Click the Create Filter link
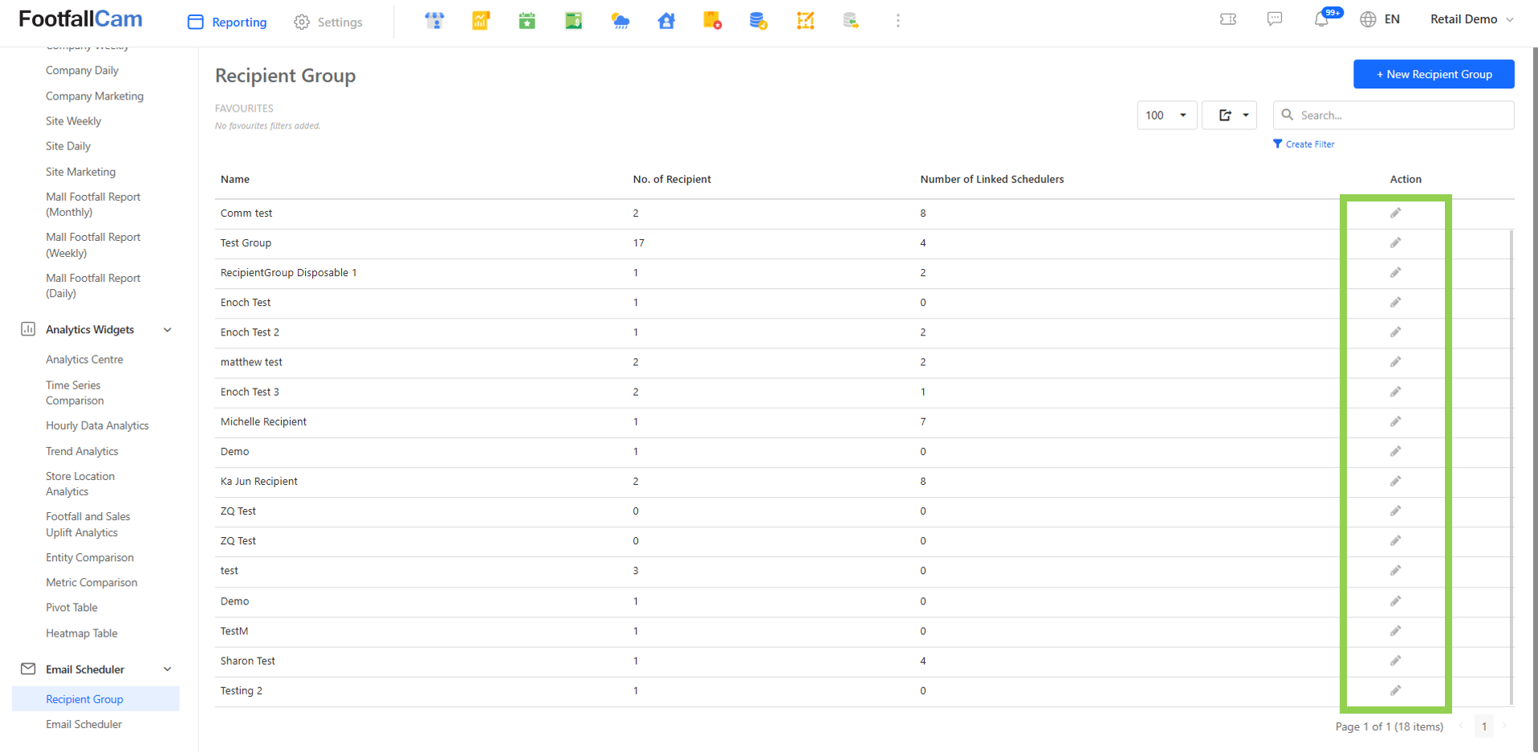This screenshot has height=753, width=1538. 1304,144
